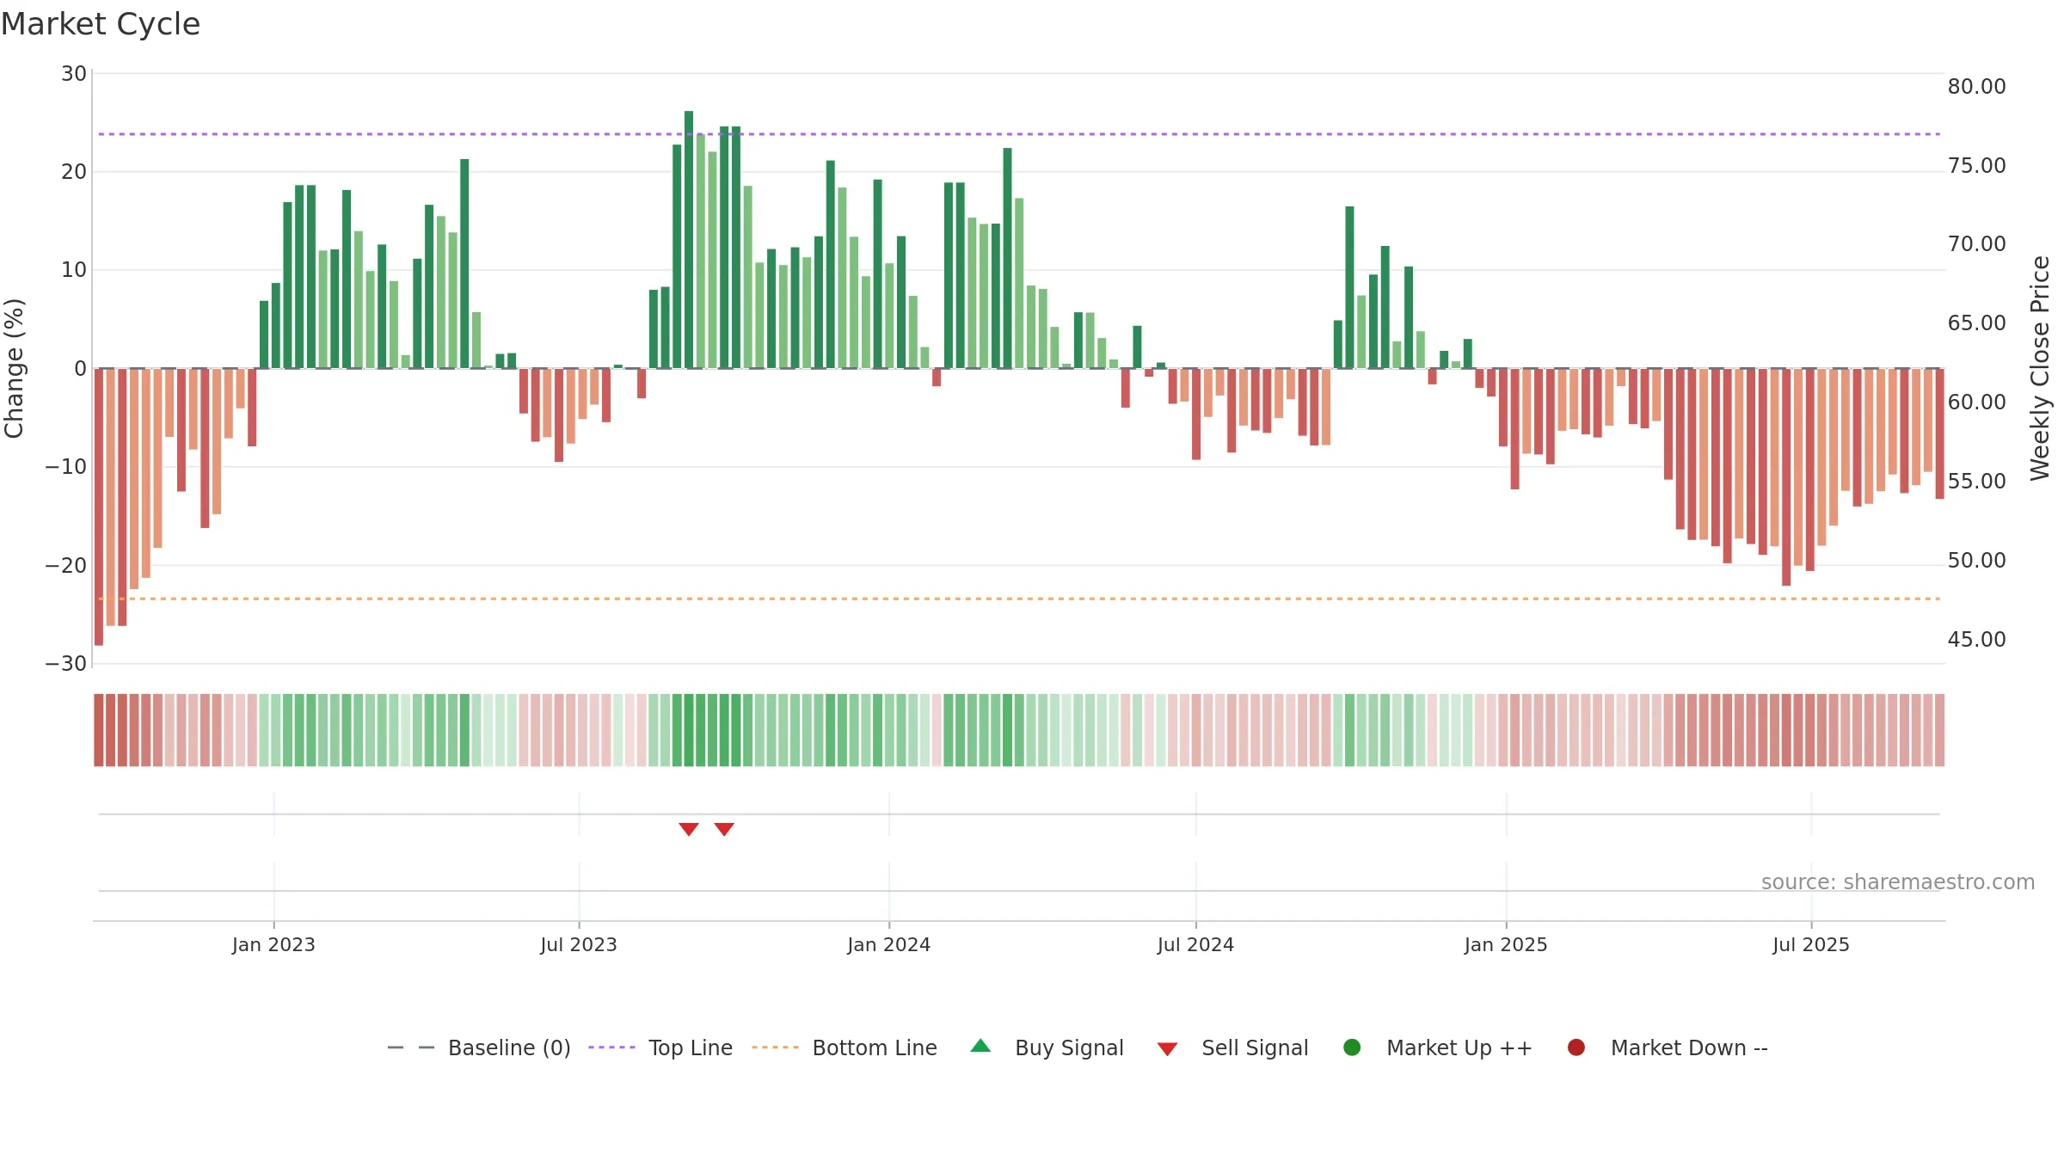Click the −30 tick on Change axis
Image resolution: width=2064 pixels, height=1161 pixels.
(x=66, y=663)
